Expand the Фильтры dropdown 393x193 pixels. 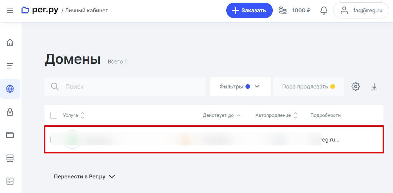pos(240,87)
